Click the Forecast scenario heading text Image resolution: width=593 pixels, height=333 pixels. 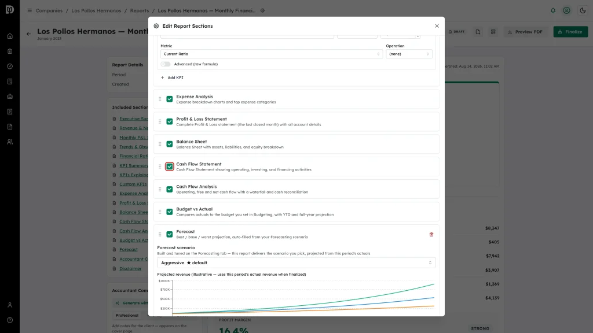point(176,247)
